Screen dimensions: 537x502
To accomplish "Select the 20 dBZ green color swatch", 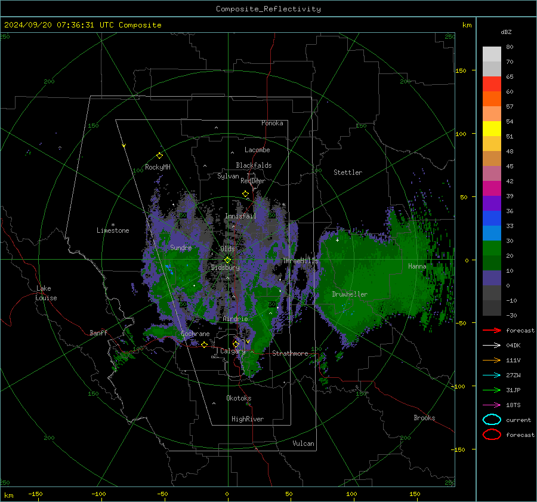I will (492, 248).
